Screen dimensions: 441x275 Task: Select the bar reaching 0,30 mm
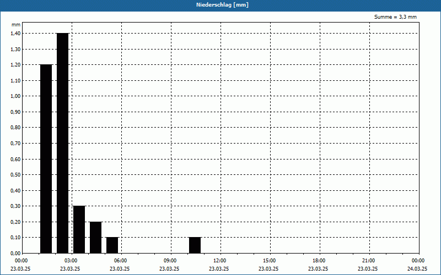(79, 229)
